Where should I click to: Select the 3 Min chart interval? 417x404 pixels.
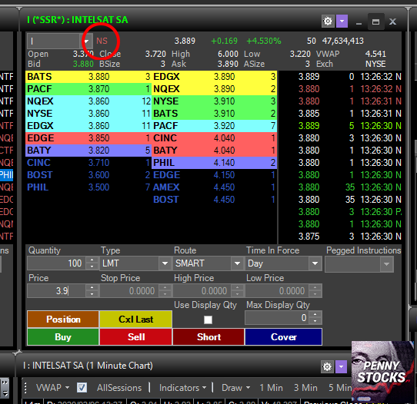[x=305, y=388]
